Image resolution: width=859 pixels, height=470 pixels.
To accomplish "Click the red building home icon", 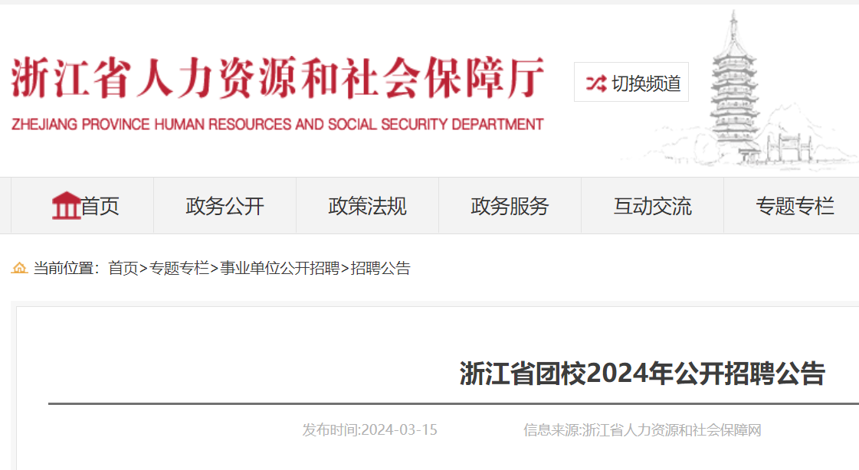I will 67,206.
